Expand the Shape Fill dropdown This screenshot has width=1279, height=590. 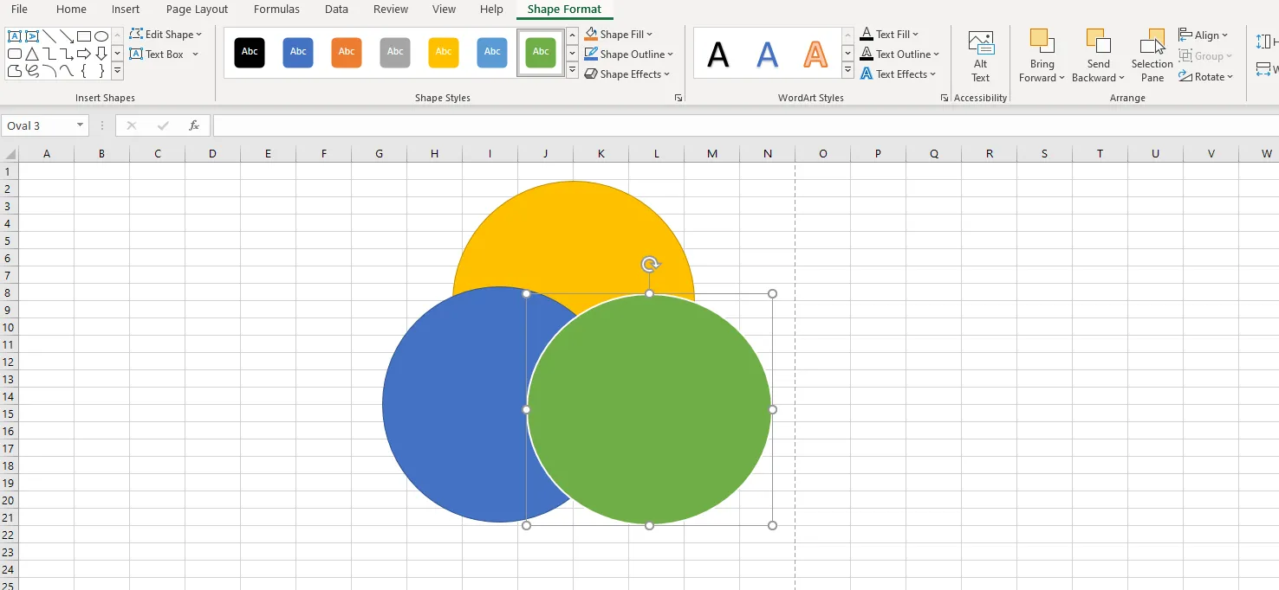(649, 35)
